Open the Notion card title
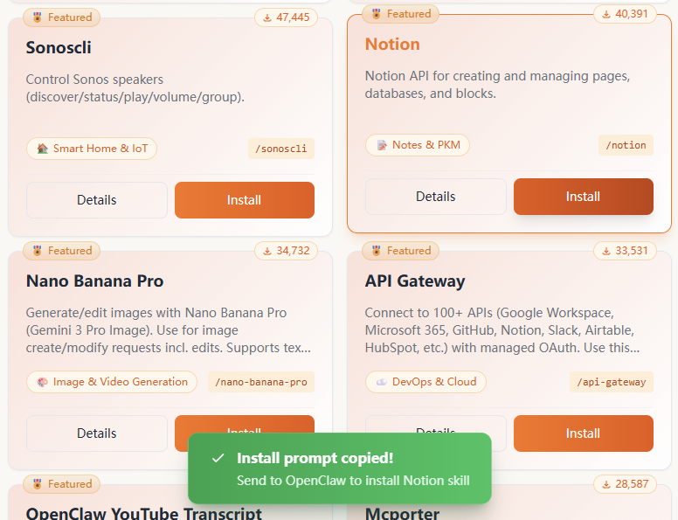The height and width of the screenshot is (520, 678). pos(392,44)
